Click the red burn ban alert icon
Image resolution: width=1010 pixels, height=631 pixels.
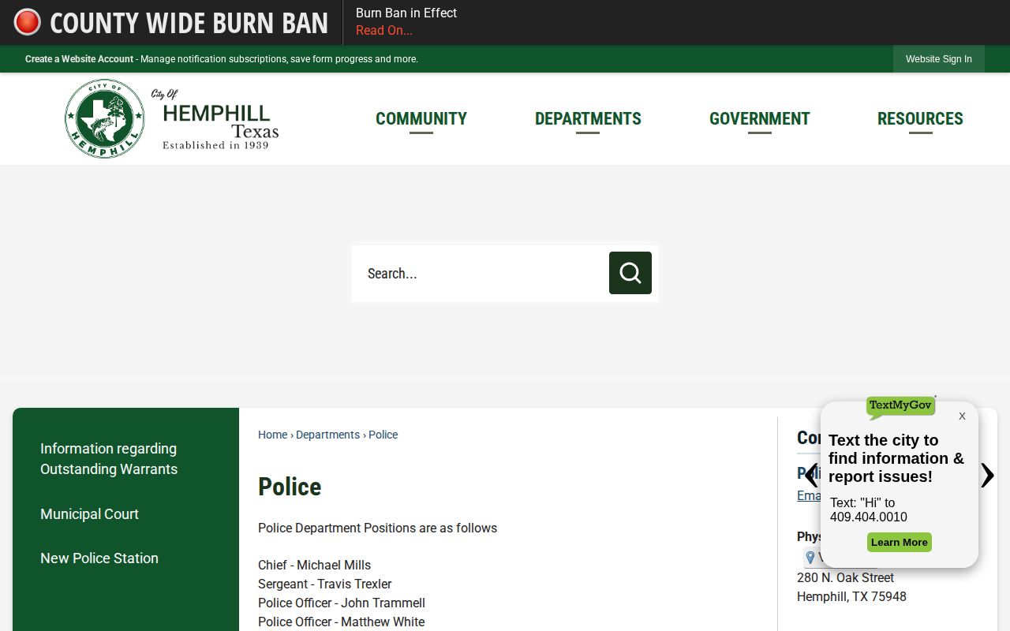coord(28,22)
